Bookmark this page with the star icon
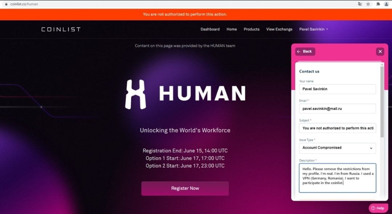 pos(368,4)
